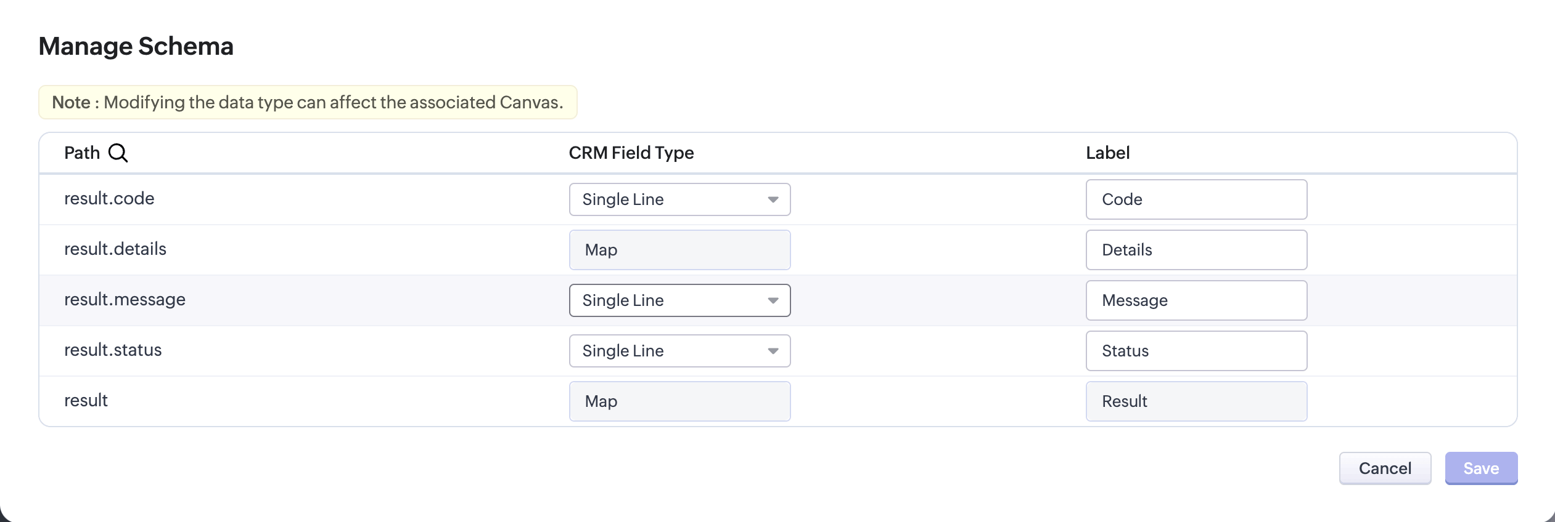1555x522 pixels.
Task: Open the result.code field type dropdown
Action: (x=679, y=199)
